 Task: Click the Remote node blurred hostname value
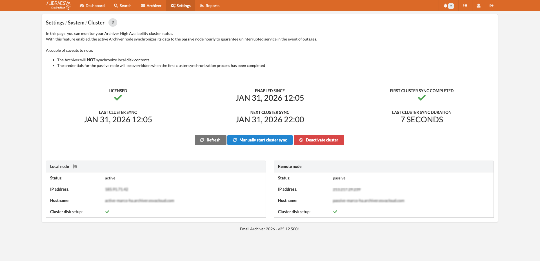pos(368,201)
